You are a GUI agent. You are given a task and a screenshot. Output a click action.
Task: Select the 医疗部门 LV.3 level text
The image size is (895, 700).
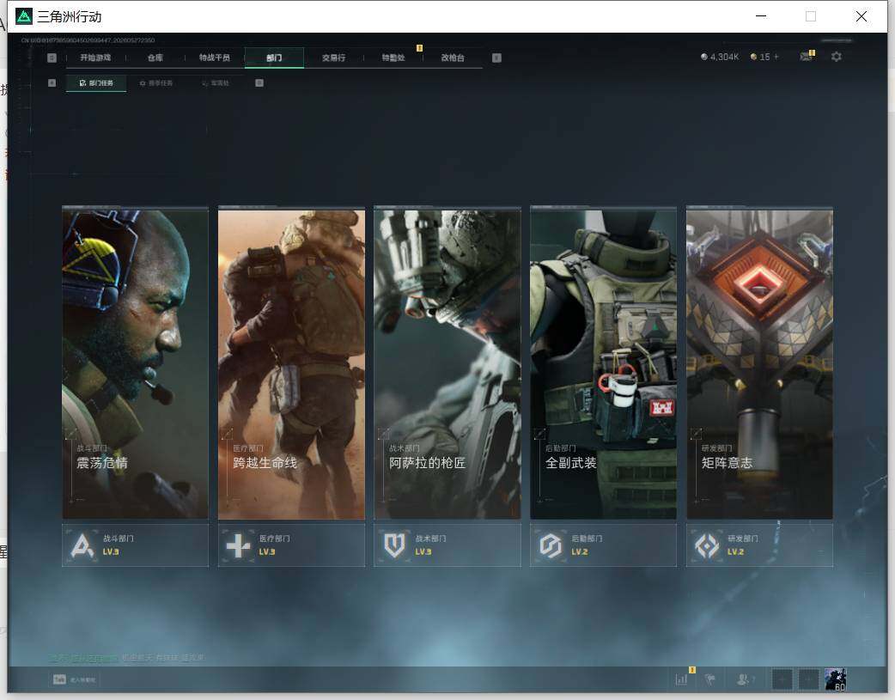267,551
